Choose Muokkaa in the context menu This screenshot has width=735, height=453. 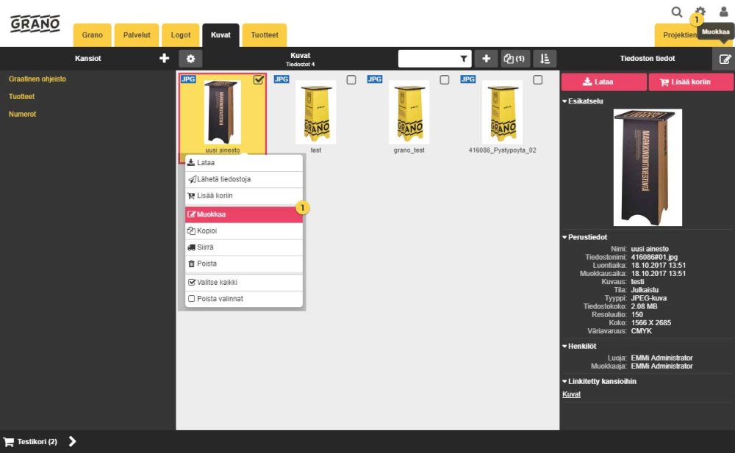(x=244, y=214)
